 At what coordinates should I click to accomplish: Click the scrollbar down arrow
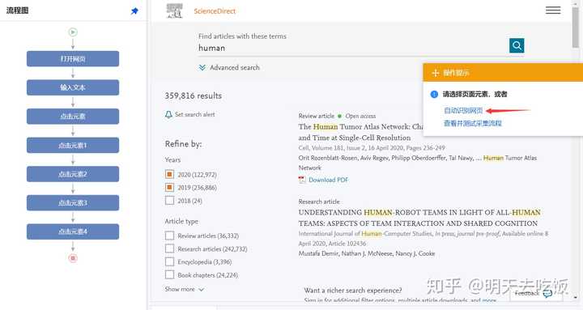576,297
